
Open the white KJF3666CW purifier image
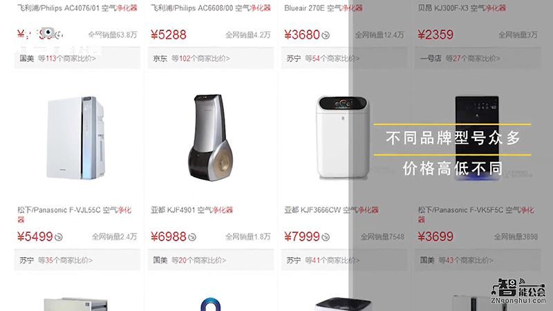tap(343, 138)
